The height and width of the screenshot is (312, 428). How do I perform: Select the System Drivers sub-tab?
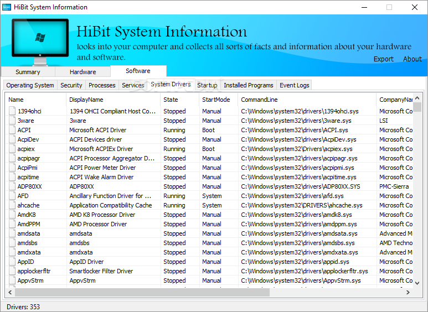pyautogui.click(x=171, y=84)
